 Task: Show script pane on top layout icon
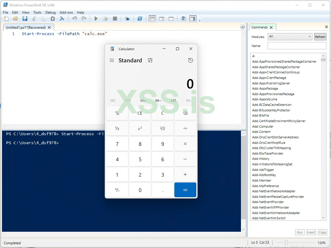pos(152,19)
